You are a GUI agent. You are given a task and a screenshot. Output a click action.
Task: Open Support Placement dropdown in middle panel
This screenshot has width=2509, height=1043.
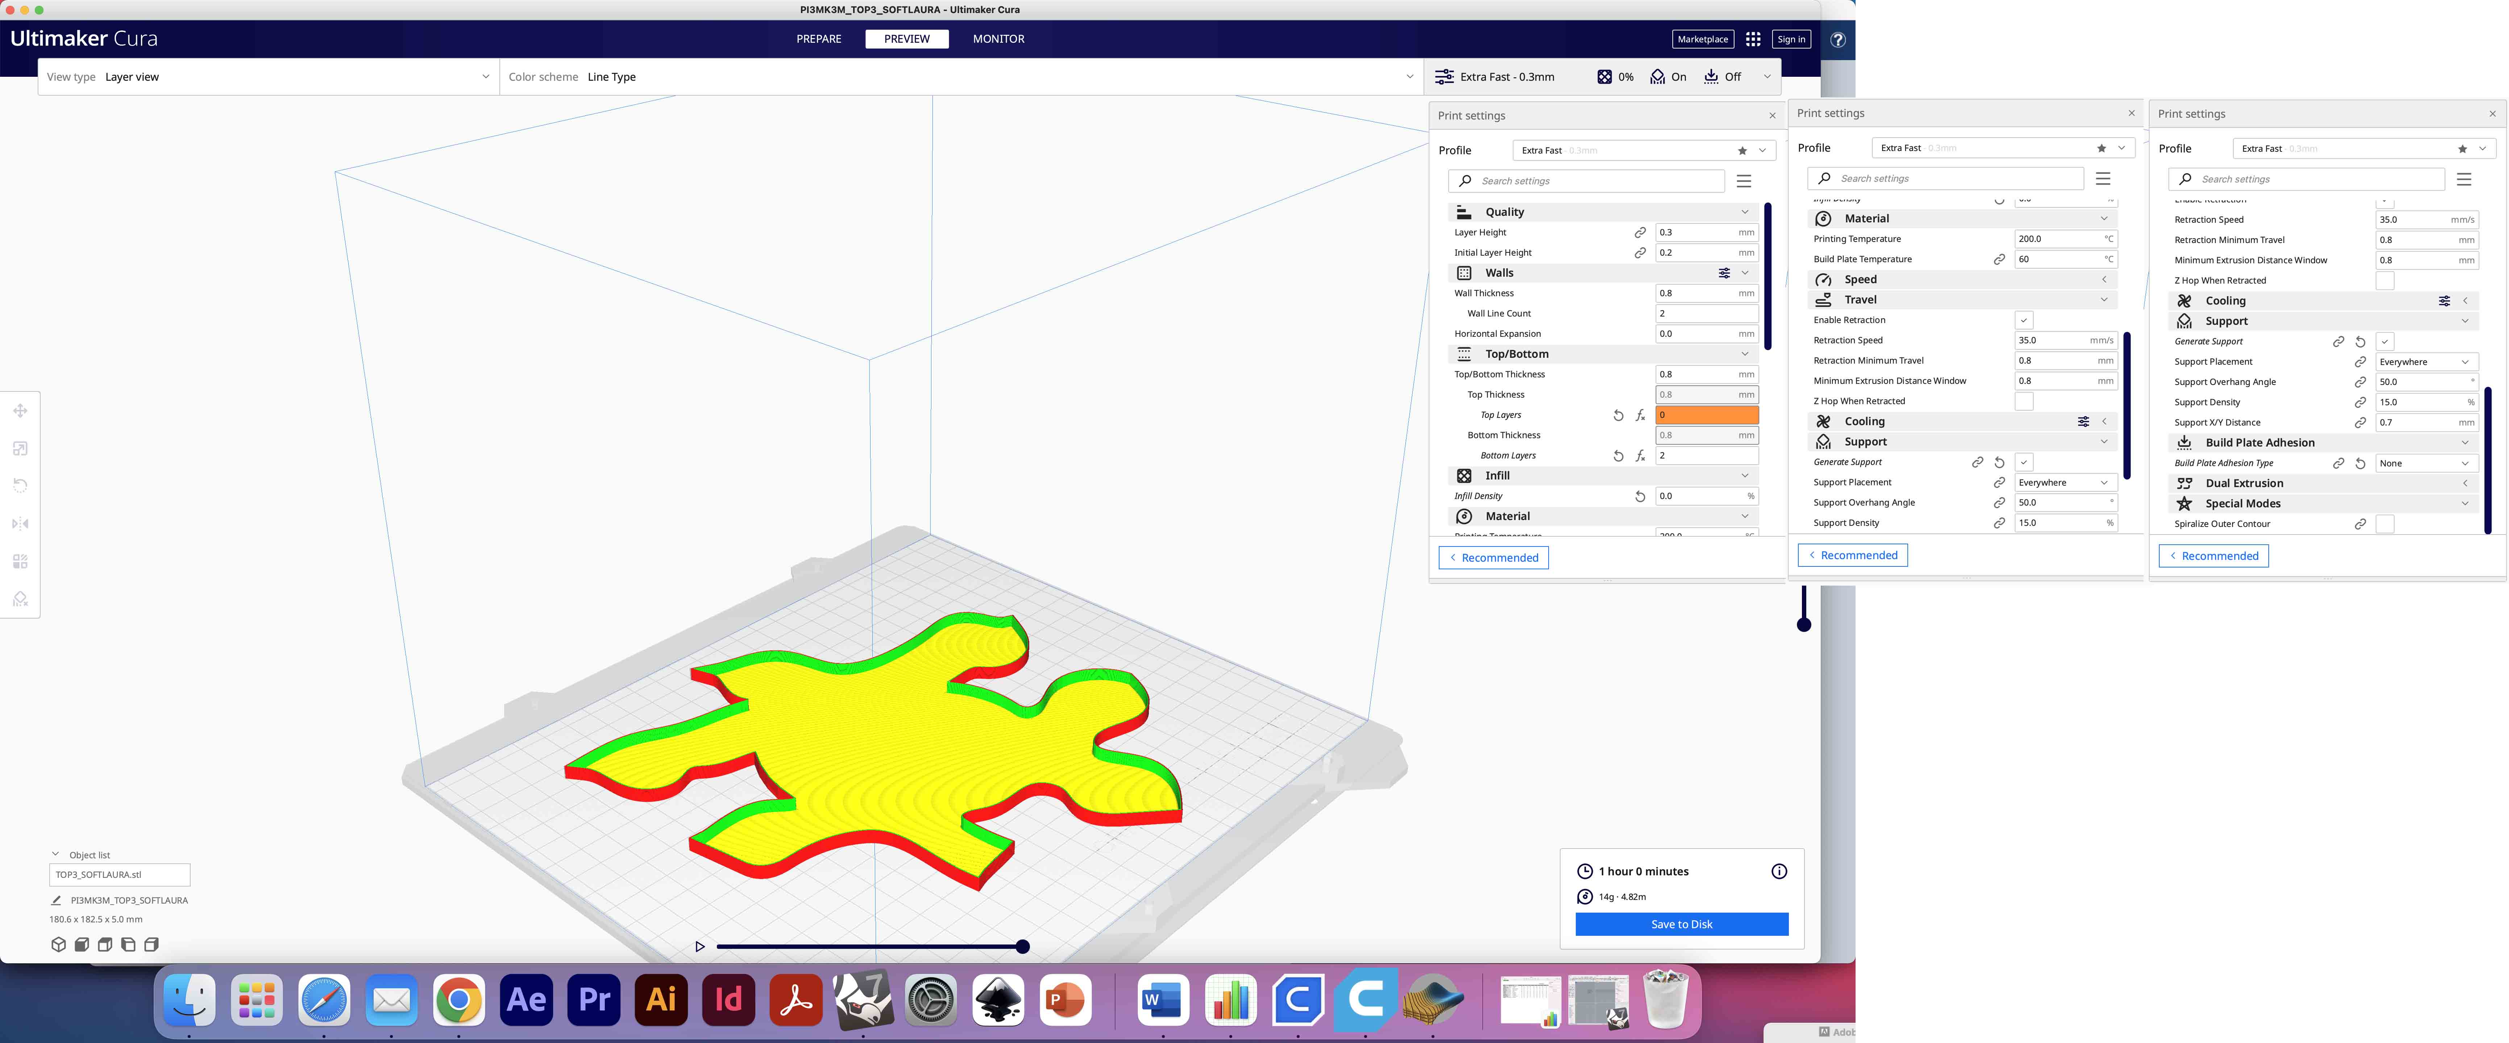pyautogui.click(x=2065, y=483)
